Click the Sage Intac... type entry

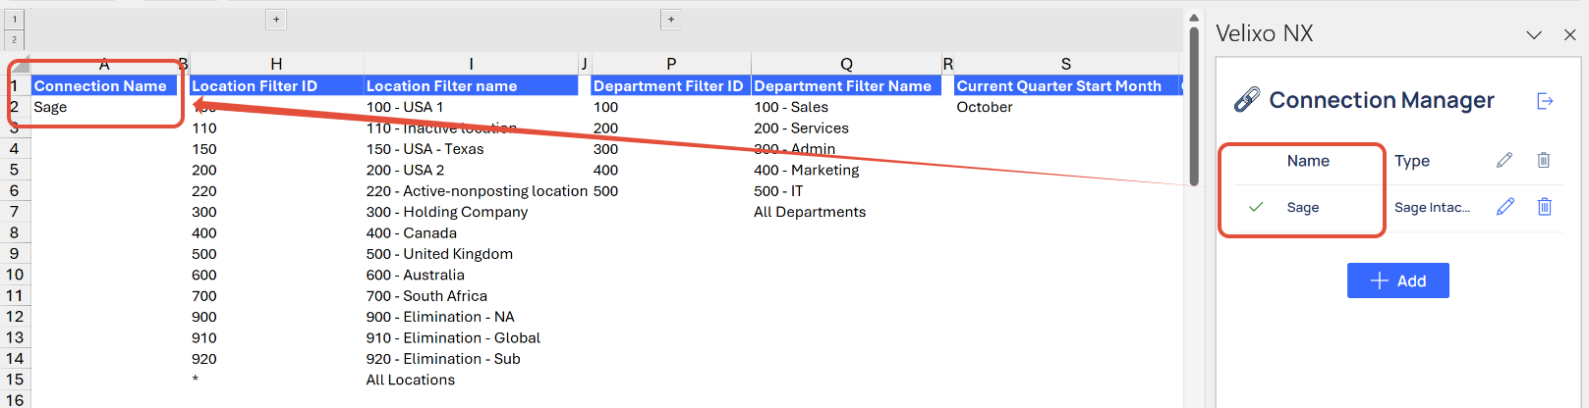1432,207
